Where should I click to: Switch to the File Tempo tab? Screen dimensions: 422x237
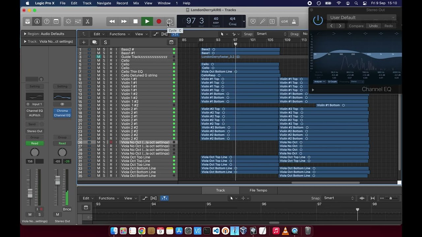tap(258, 190)
